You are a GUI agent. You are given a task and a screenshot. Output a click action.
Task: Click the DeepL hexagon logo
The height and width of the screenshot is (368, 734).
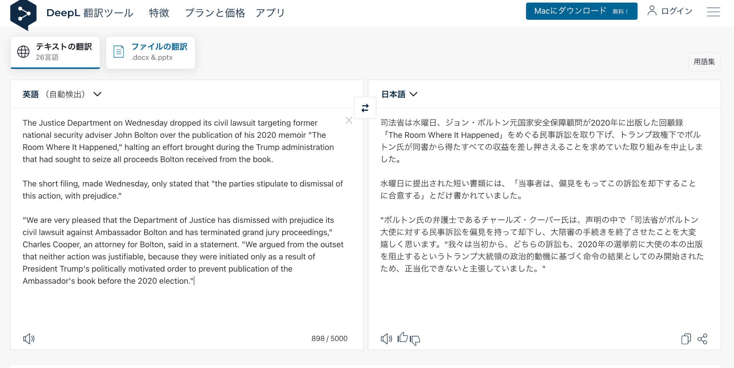click(x=23, y=14)
